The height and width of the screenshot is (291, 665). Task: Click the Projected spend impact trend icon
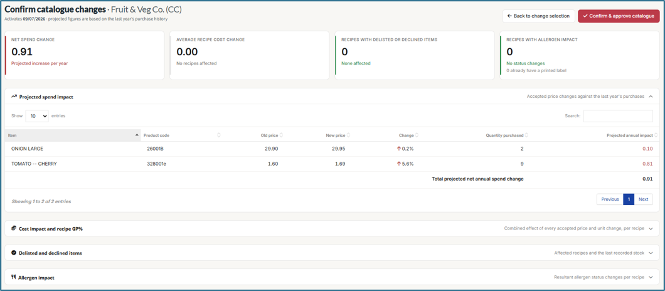click(x=14, y=97)
